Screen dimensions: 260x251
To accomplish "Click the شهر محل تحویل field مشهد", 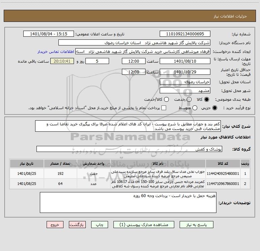I will tap(185, 91).
